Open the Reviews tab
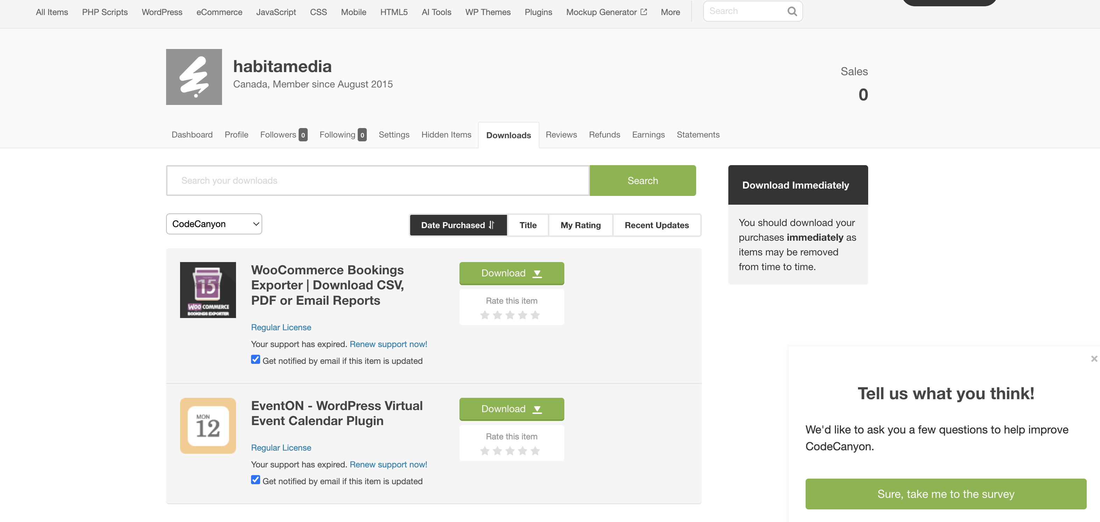This screenshot has height=522, width=1100. [x=561, y=135]
